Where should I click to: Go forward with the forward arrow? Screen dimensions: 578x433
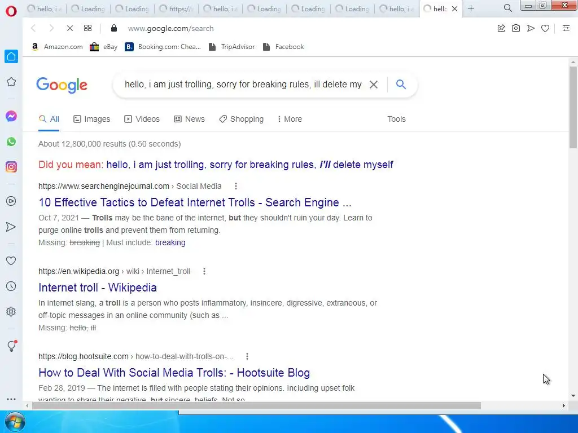pyautogui.click(x=51, y=28)
